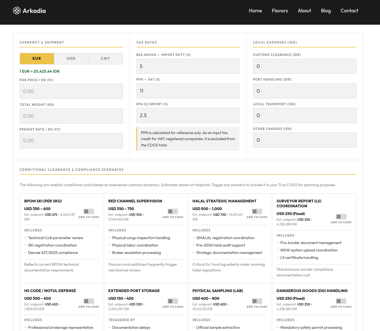380x331 pixels.
Task: Click 'Pre-2026 halal audit support' item
Action: (x=221, y=245)
